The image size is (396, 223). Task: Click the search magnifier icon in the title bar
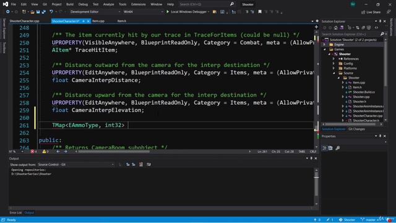pos(232,4)
